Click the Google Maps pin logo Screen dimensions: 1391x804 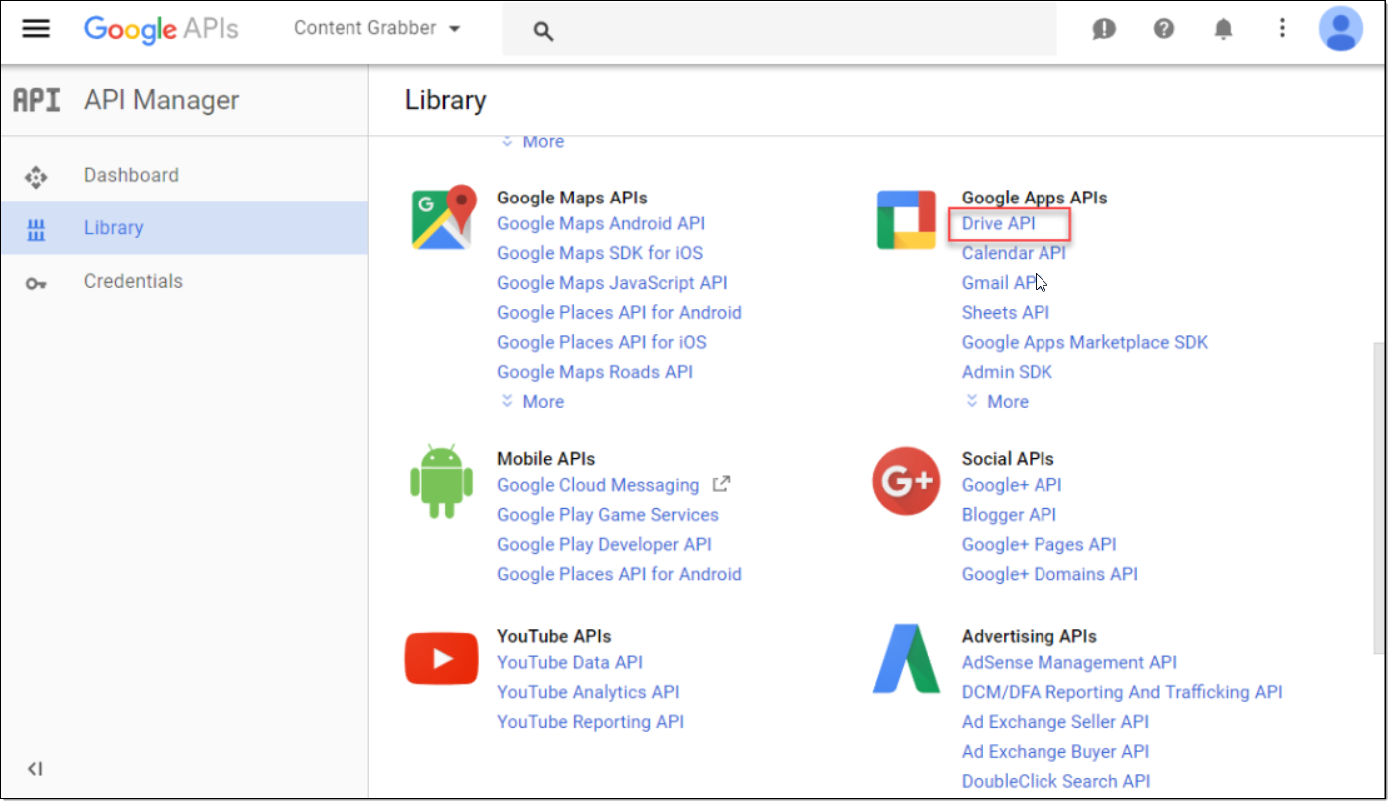(443, 216)
